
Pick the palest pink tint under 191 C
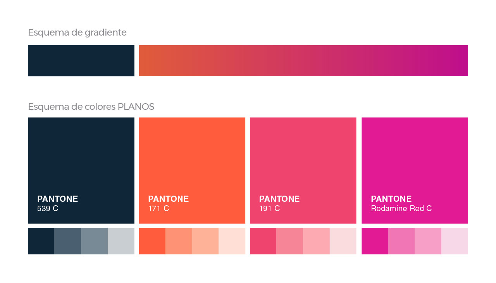(343, 241)
